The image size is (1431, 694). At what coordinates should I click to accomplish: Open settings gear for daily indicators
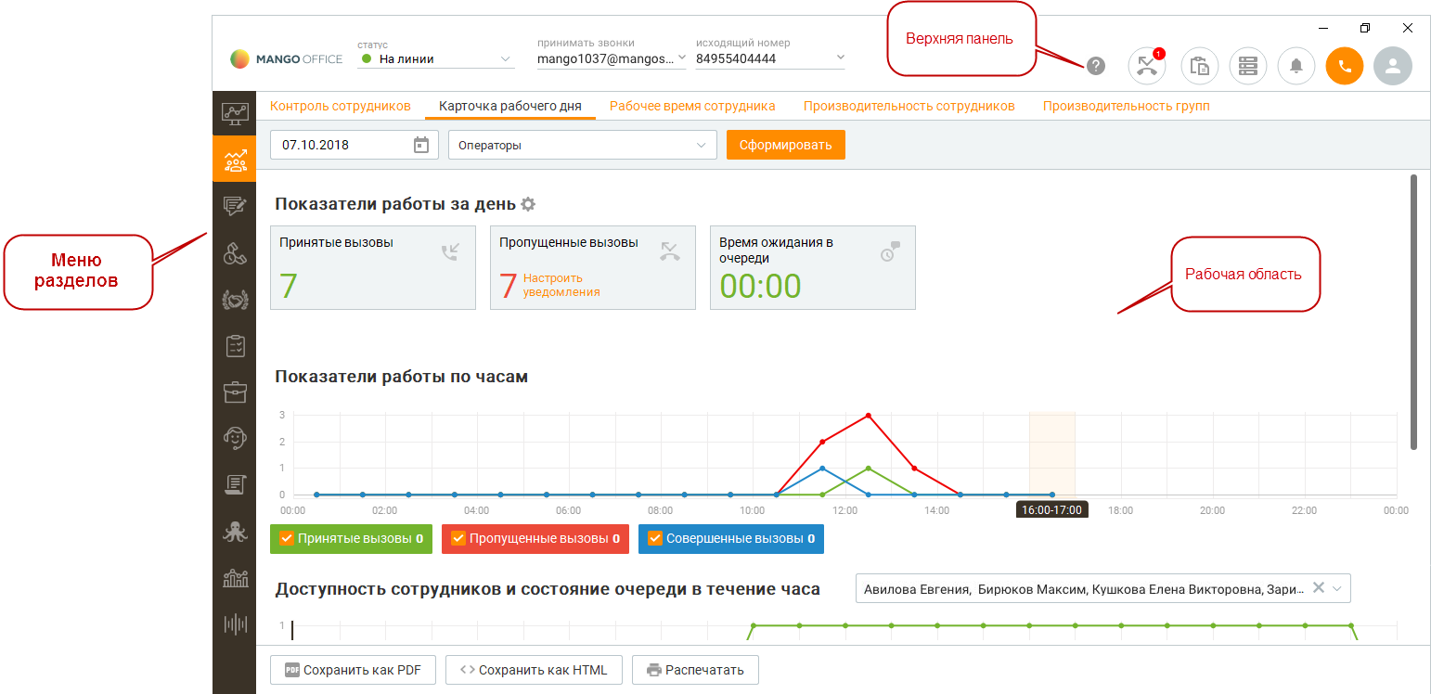pyautogui.click(x=528, y=204)
